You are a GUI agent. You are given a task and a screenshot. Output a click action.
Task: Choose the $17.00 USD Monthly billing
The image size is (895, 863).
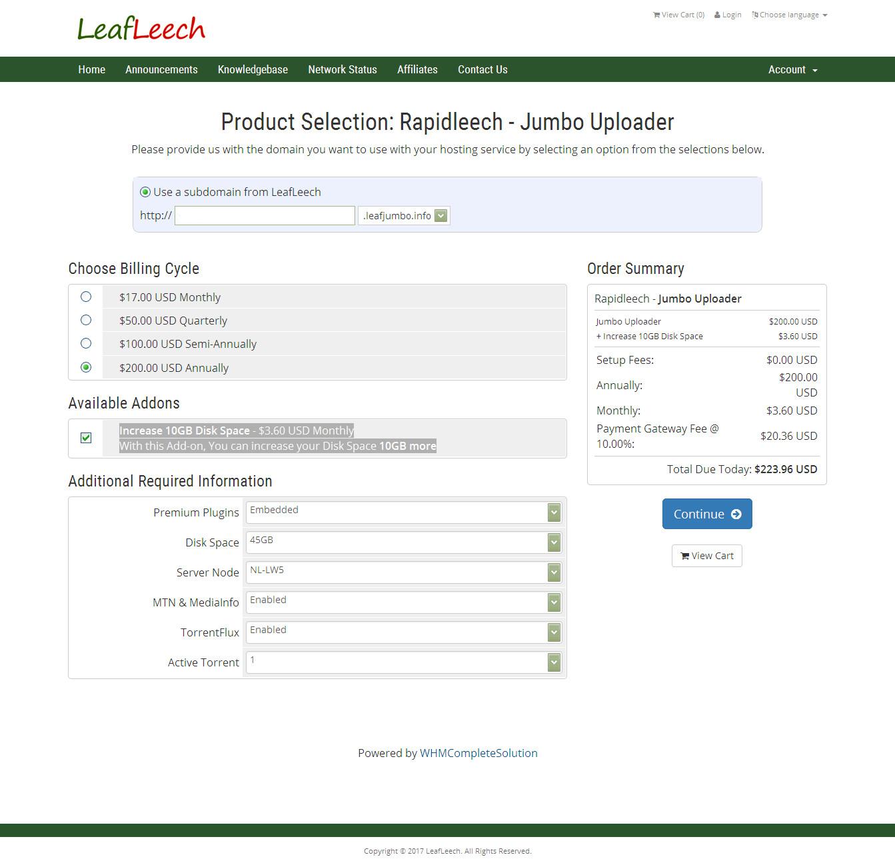pyautogui.click(x=86, y=297)
